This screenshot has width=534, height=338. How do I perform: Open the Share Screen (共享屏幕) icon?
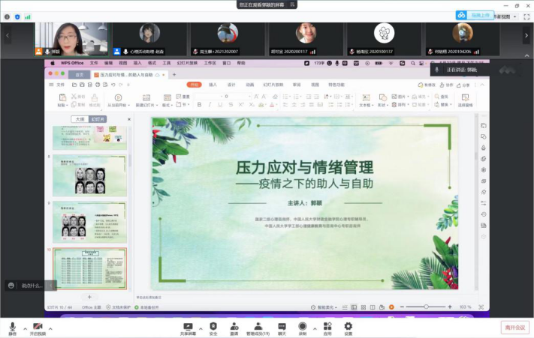click(x=188, y=327)
